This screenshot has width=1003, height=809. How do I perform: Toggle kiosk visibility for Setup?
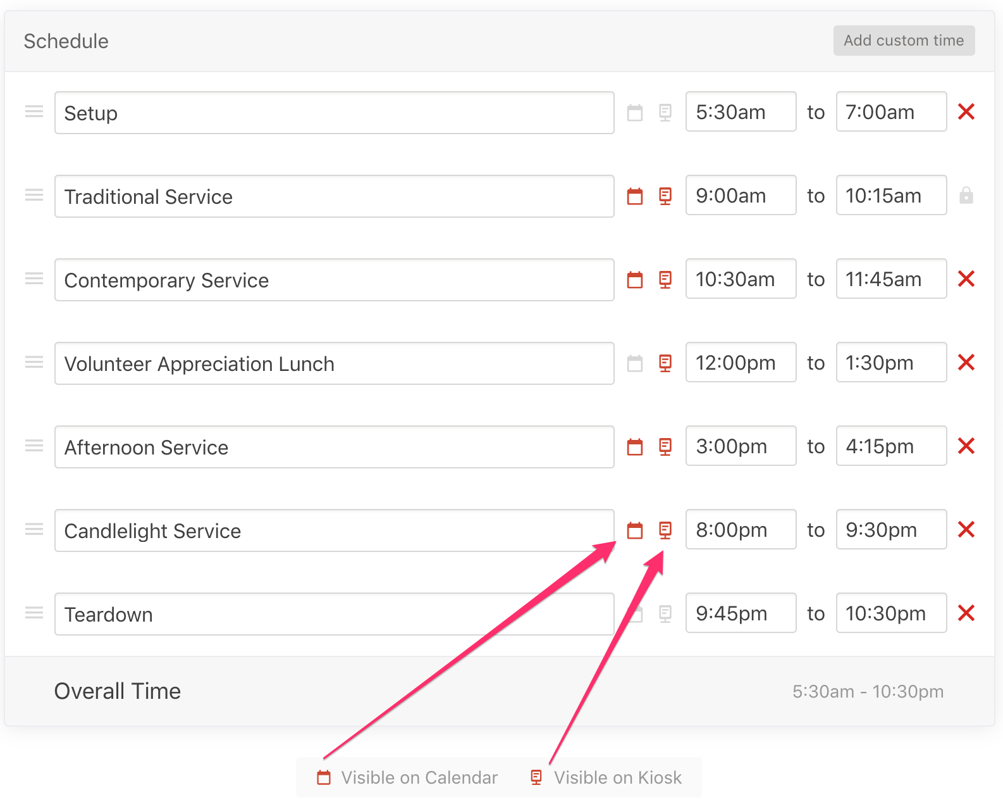(x=665, y=113)
